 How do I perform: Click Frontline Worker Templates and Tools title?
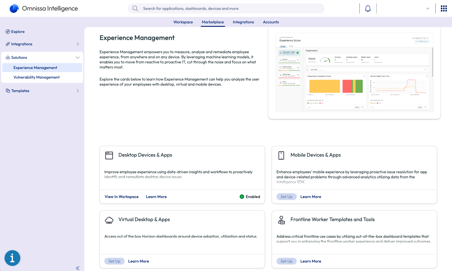click(332, 219)
